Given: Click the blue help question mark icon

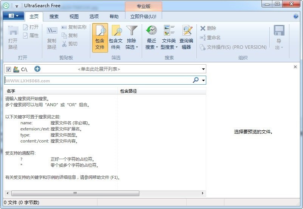Looking at the screenshot, I should (296, 16).
